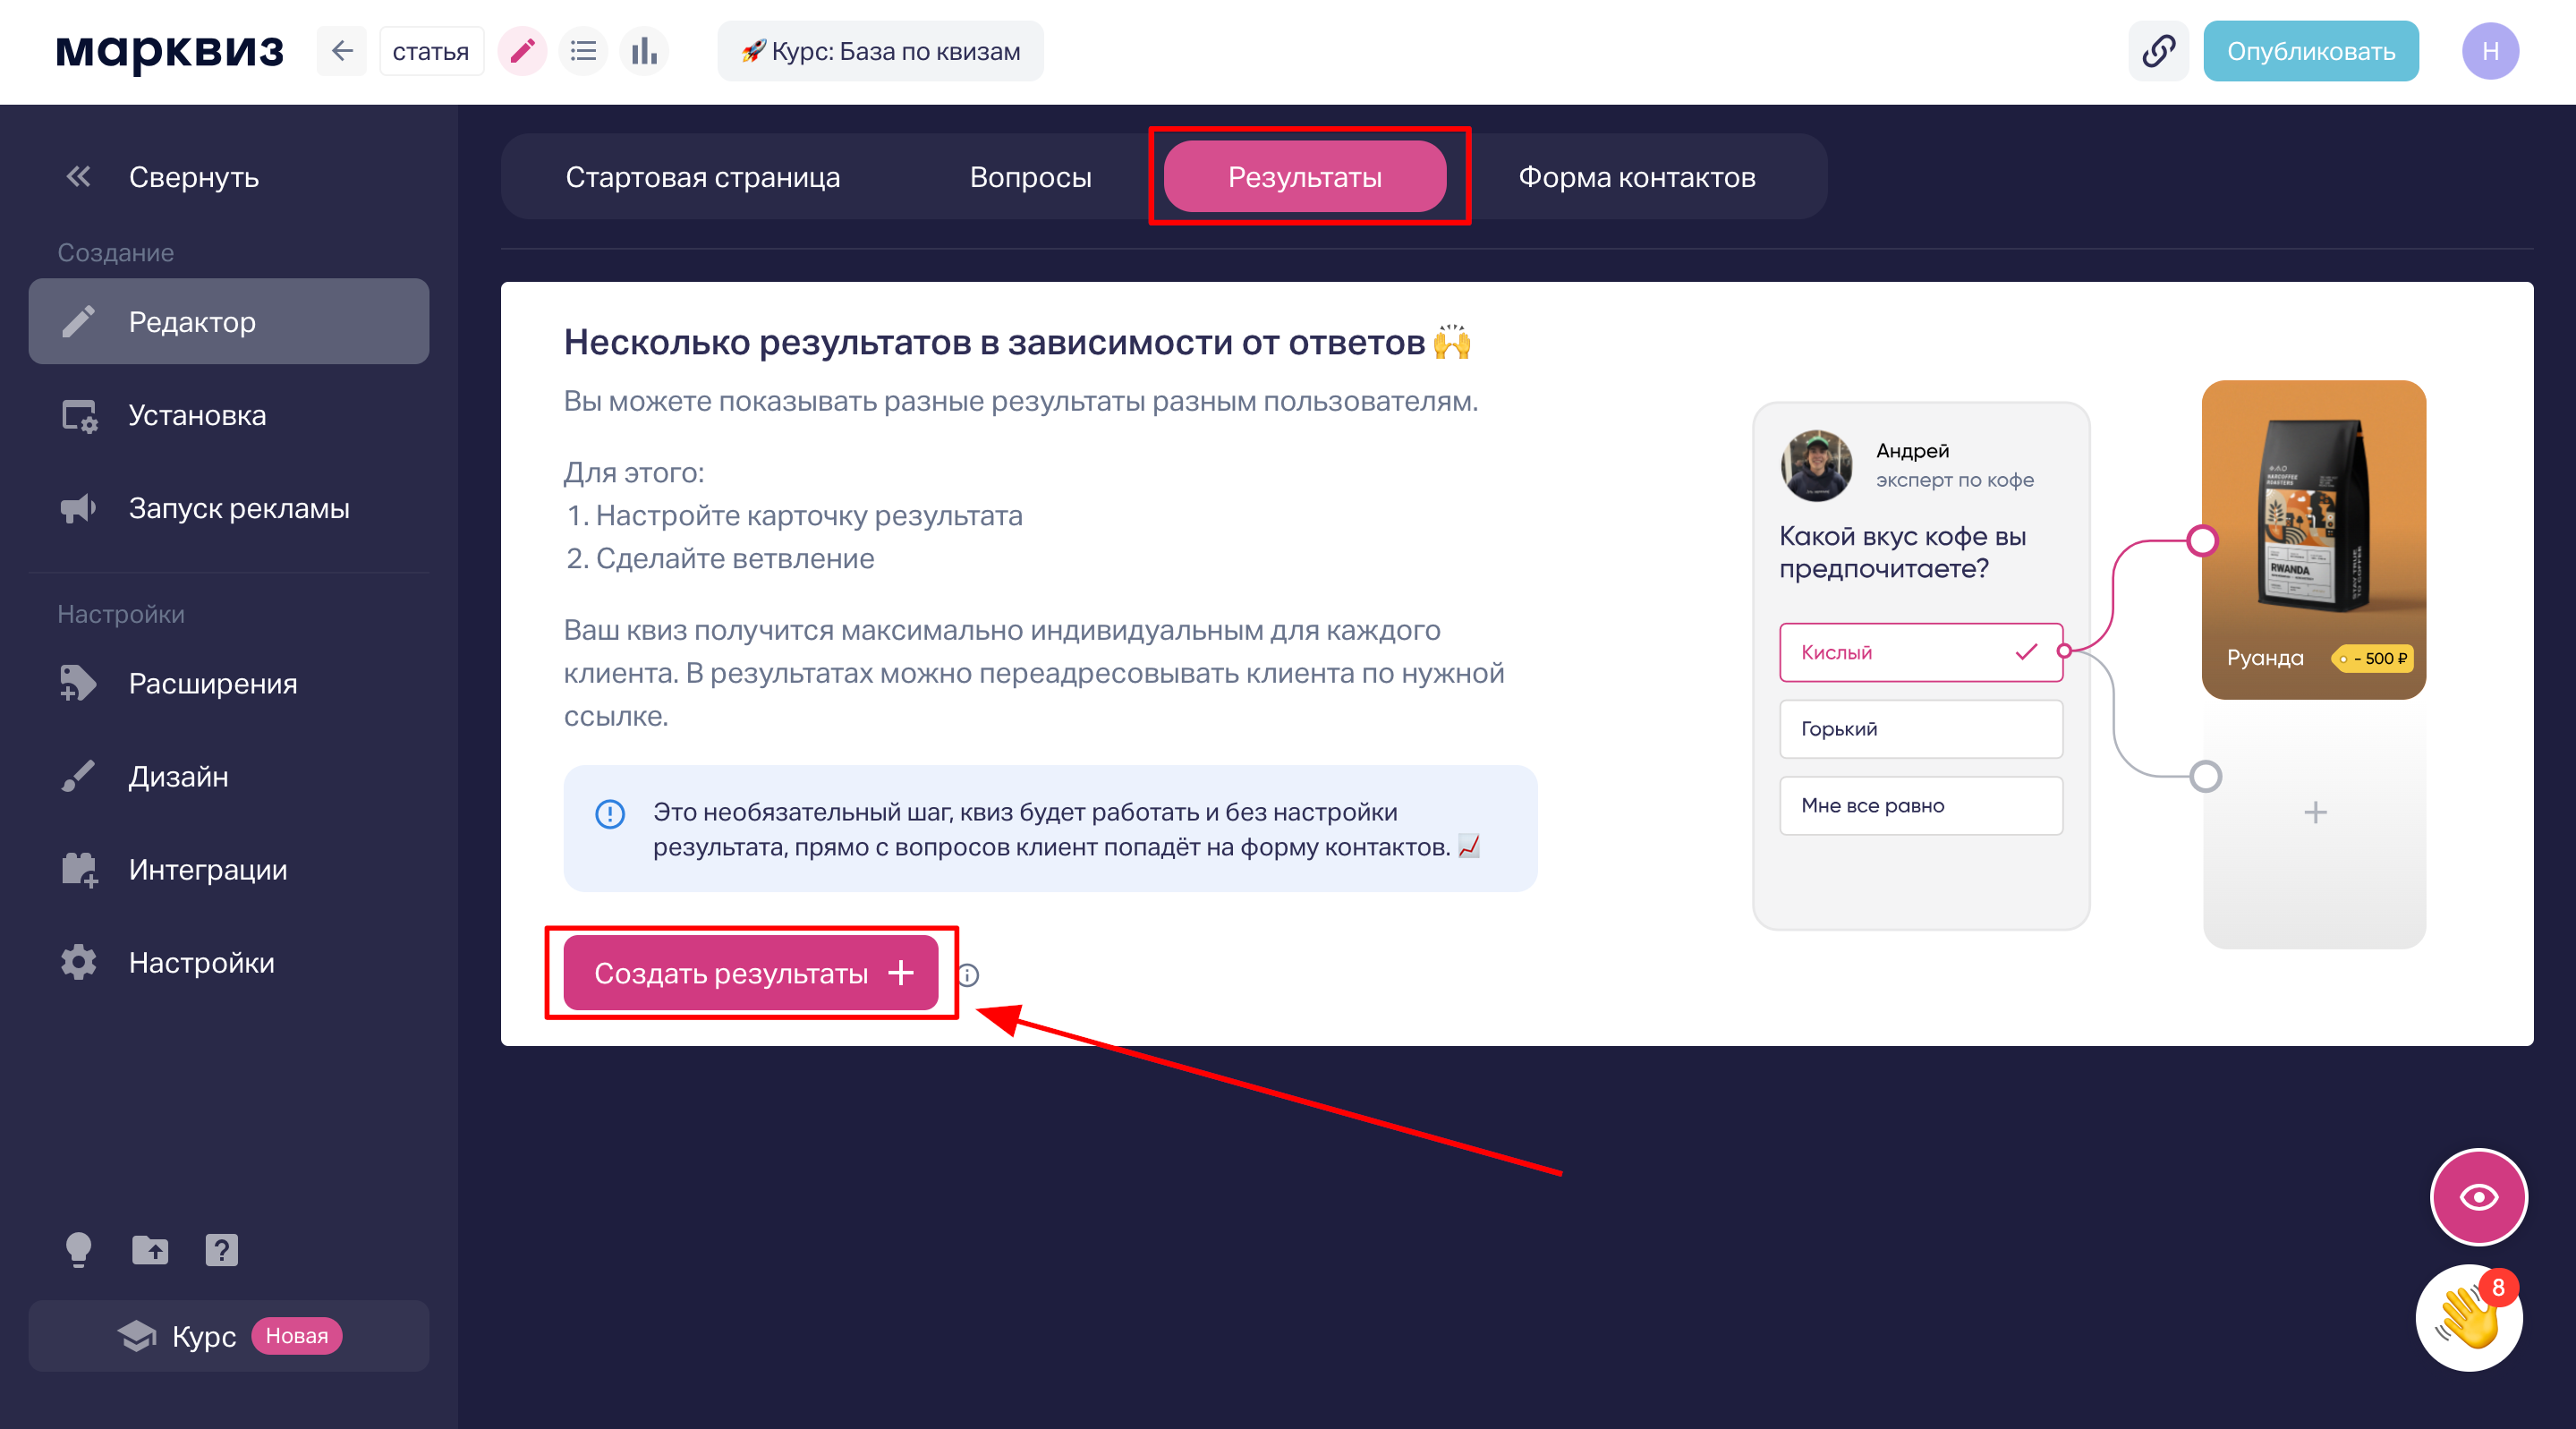
Task: Click the back arrow next to статья
Action: [x=343, y=49]
